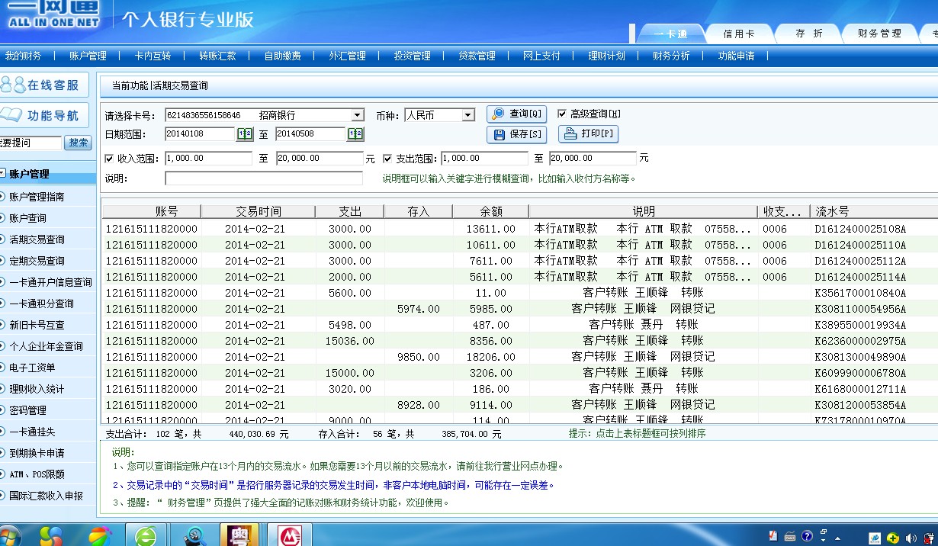Open 功能导航 function navigation in the sidebar
The width and height of the screenshot is (938, 546).
click(44, 115)
